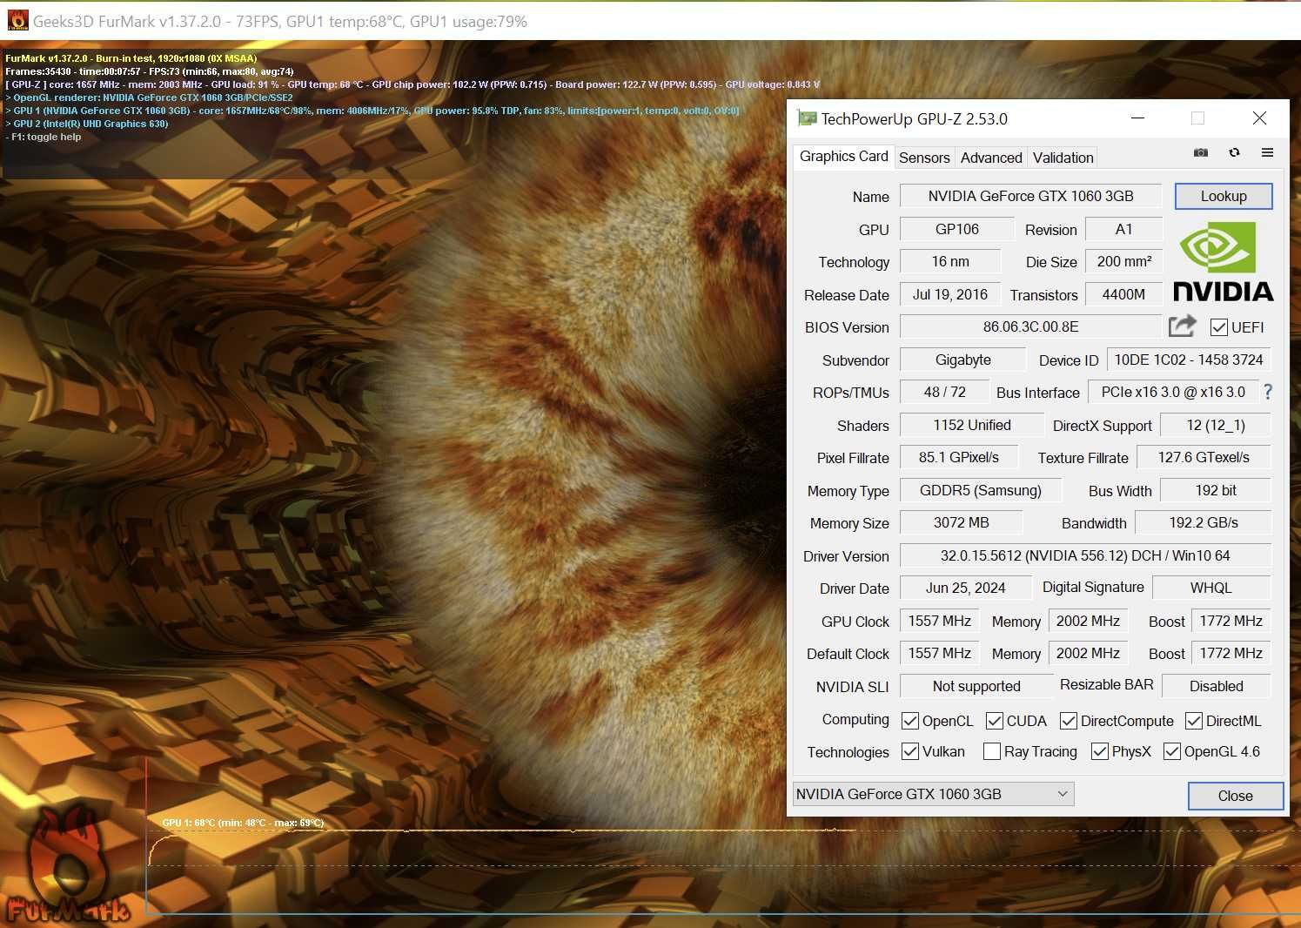Toggle the DirectCompute checkbox
This screenshot has height=928, width=1301.
pyautogui.click(x=1069, y=721)
